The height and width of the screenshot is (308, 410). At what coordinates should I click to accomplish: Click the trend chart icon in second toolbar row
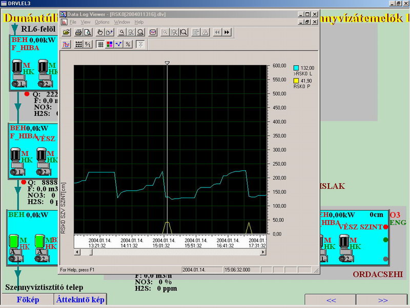(66, 45)
